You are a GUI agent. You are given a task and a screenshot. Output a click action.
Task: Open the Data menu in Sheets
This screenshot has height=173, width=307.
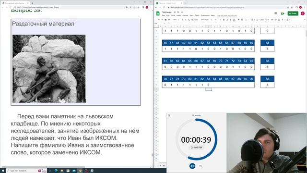[191, 15]
